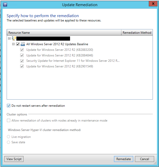This screenshot has height=167, width=159.
Task: Select the Live migration radio option
Action: (x=9, y=137)
